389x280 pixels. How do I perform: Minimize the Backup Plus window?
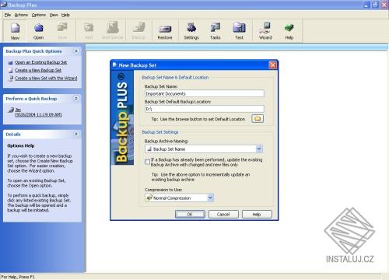366,5
